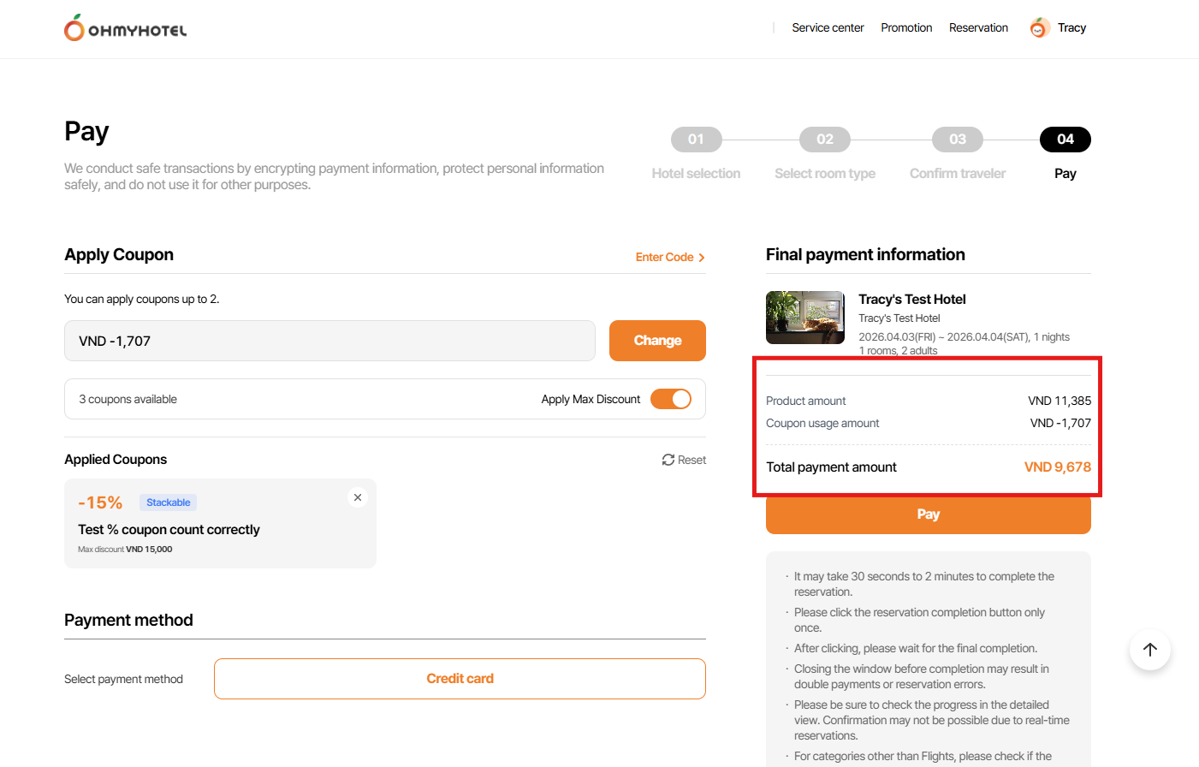Click the coupon amount input field
This screenshot has width=1199, height=767.
point(329,341)
